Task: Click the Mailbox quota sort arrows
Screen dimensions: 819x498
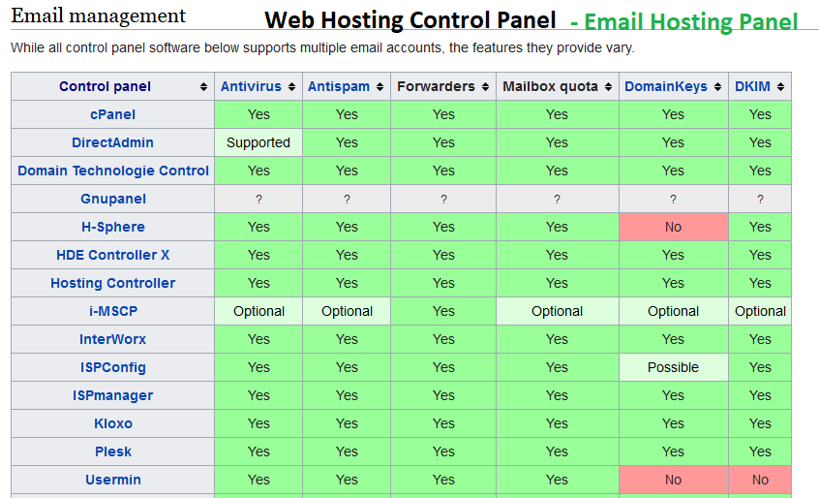Action: [x=608, y=87]
